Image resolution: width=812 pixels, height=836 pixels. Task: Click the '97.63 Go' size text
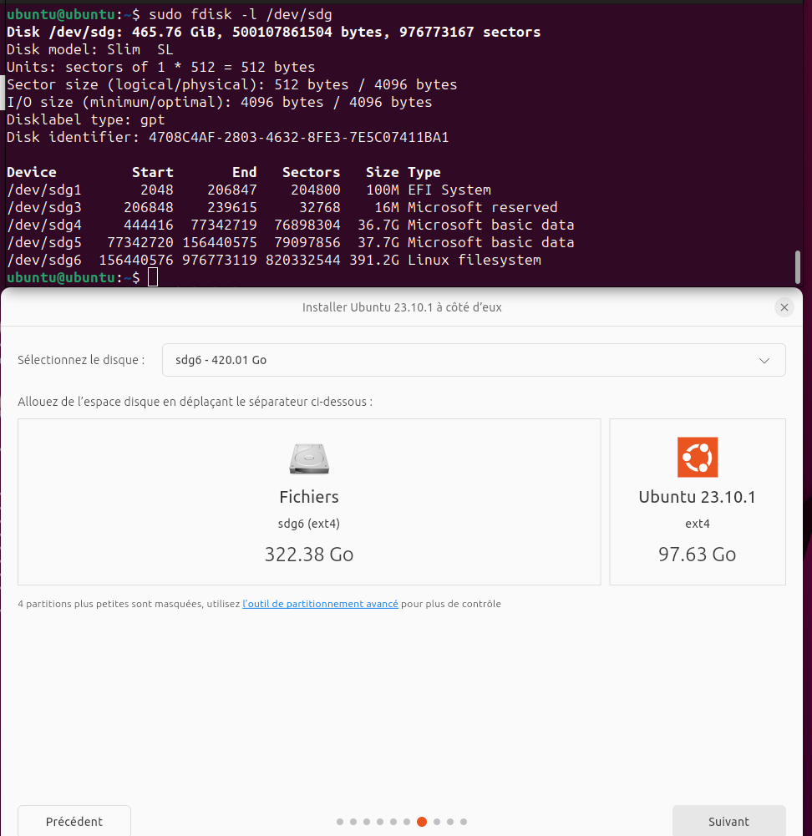(698, 555)
